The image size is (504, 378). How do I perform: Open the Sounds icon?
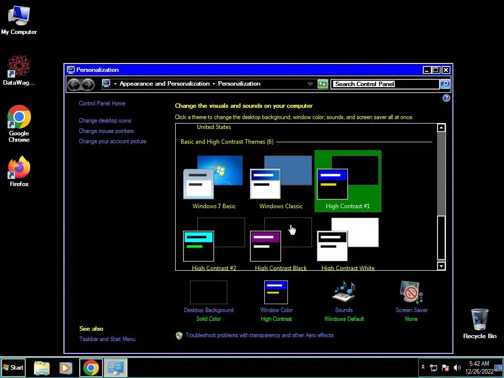344,292
